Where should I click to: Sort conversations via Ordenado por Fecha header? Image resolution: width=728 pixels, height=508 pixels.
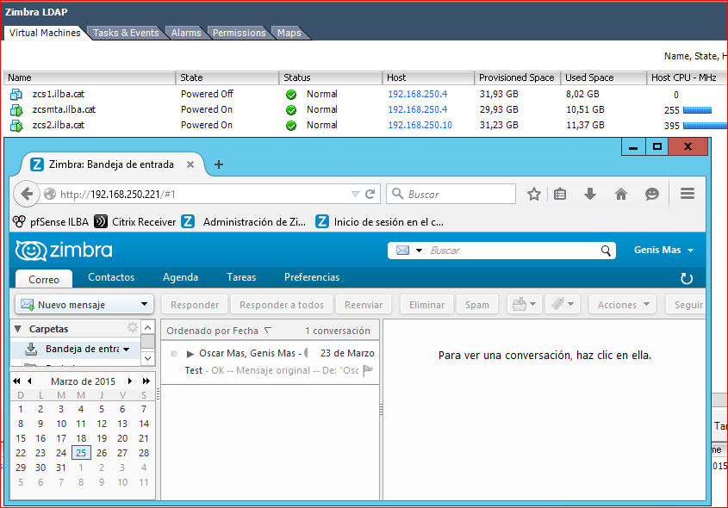tap(218, 331)
